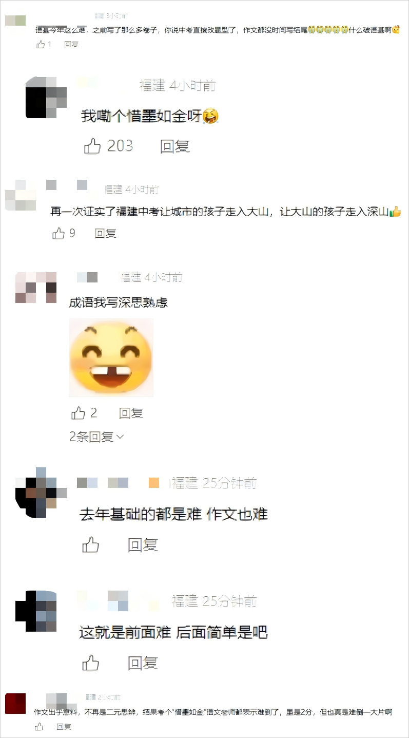Like the comment about 福建中考 with 9 likes
Screen dimensions: 409x738
pos(59,233)
